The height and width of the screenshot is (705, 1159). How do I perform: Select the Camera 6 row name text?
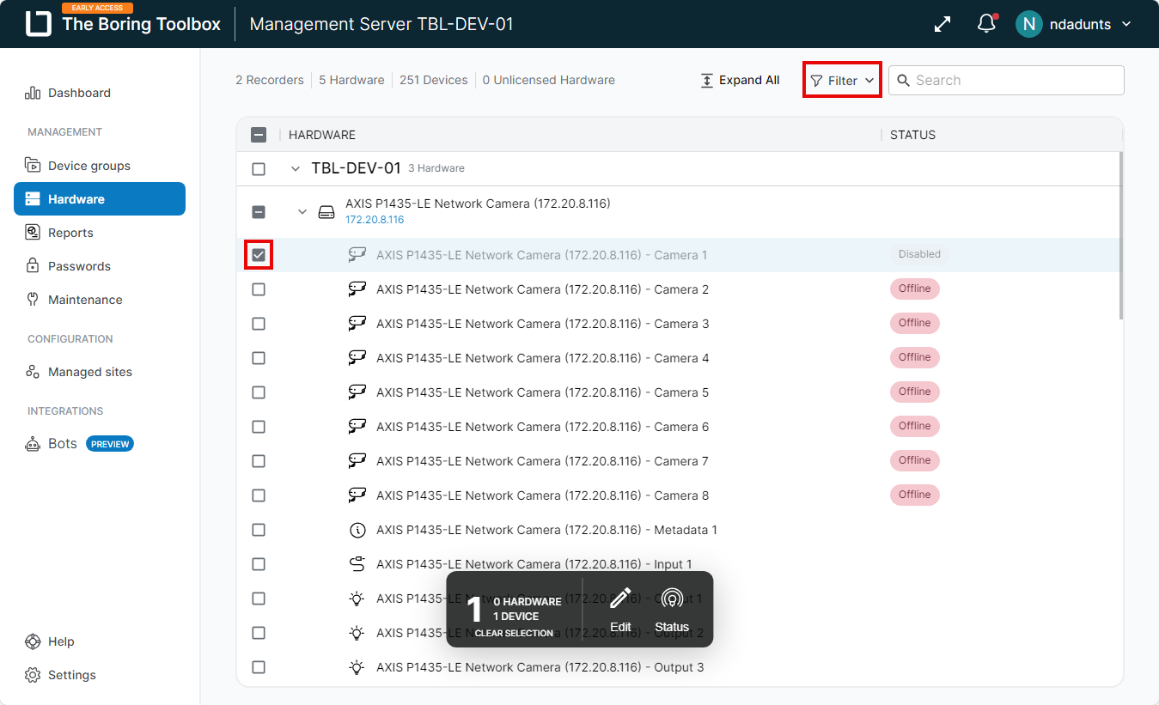click(x=542, y=427)
